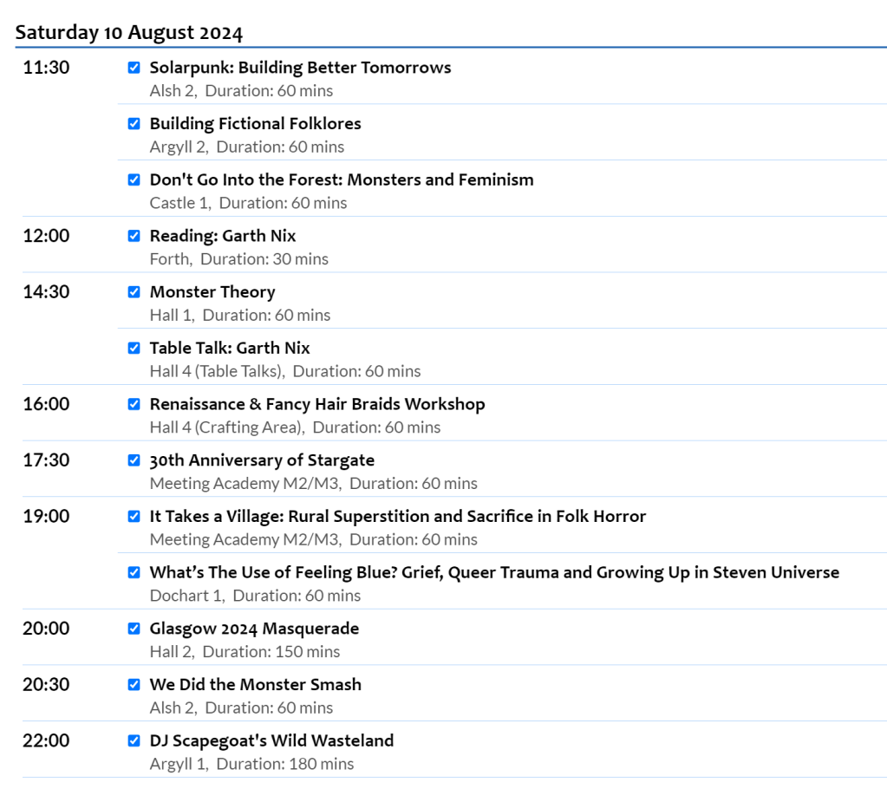This screenshot has width=887, height=789.
Task: Open the Glasgow 2024 Masquerade title
Action: coord(254,629)
